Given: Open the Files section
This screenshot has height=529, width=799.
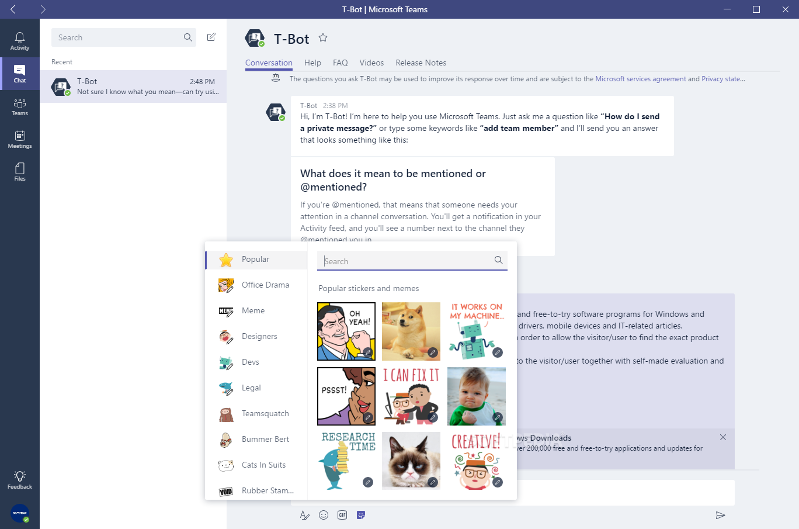Looking at the screenshot, I should [20, 172].
